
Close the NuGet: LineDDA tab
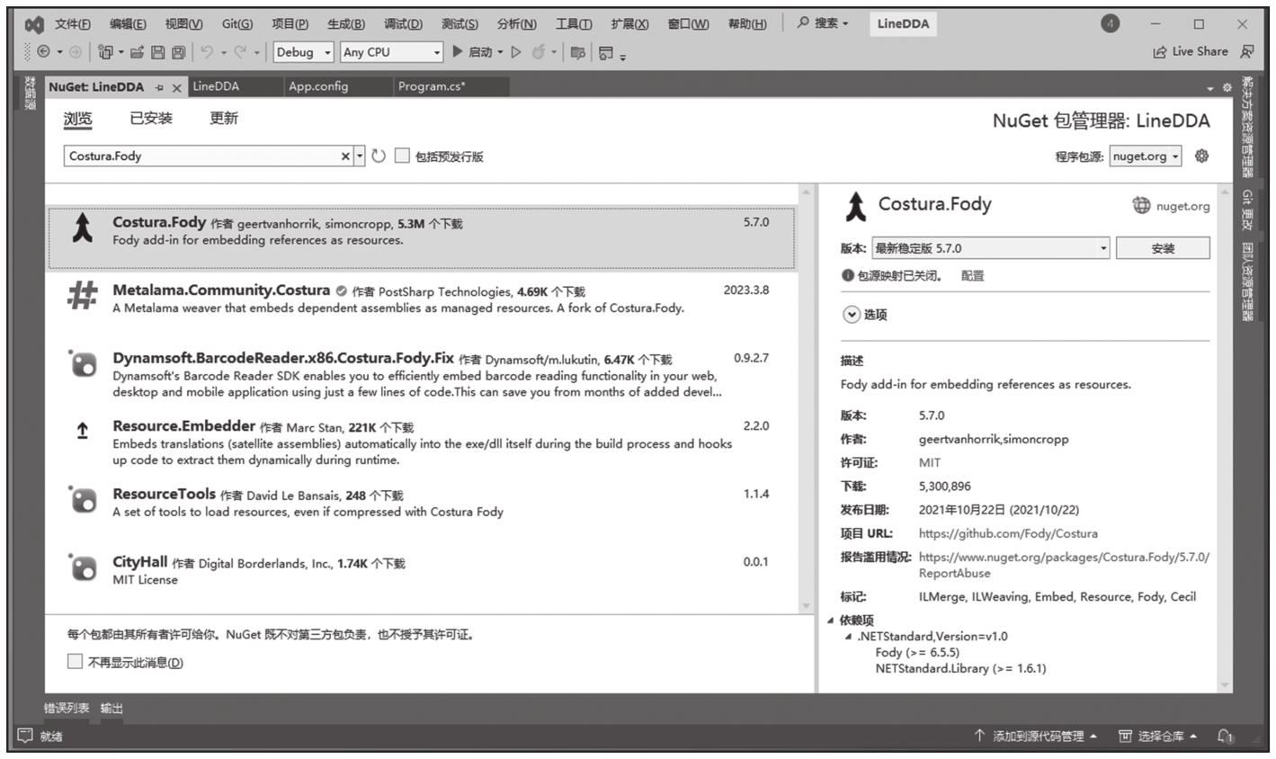pyautogui.click(x=176, y=87)
